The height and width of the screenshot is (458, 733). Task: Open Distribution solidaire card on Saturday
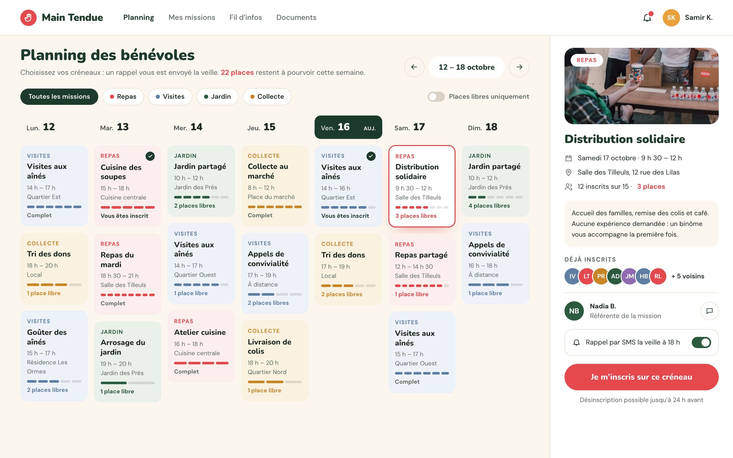tap(422, 186)
